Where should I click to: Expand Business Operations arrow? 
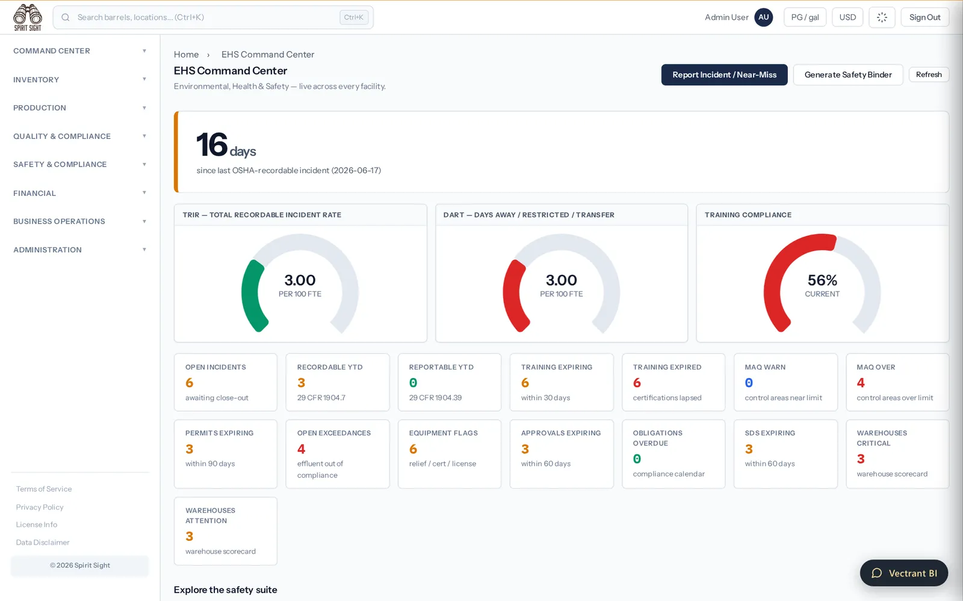click(144, 222)
